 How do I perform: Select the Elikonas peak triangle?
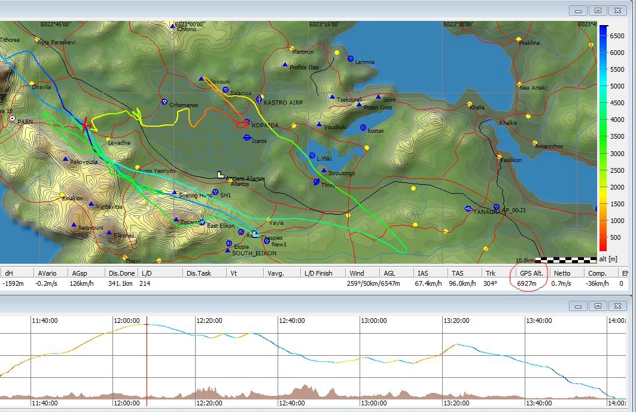(109, 233)
